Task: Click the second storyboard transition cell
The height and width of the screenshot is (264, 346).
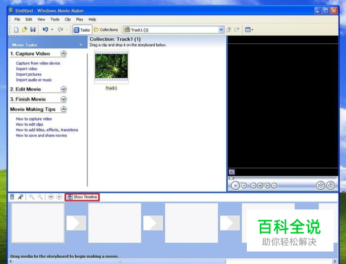Action: click(153, 223)
